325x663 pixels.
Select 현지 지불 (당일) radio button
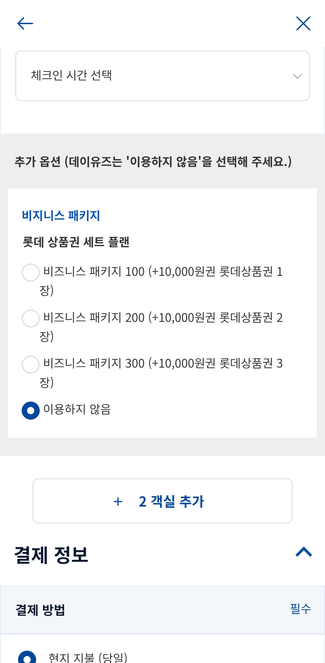(x=27, y=658)
